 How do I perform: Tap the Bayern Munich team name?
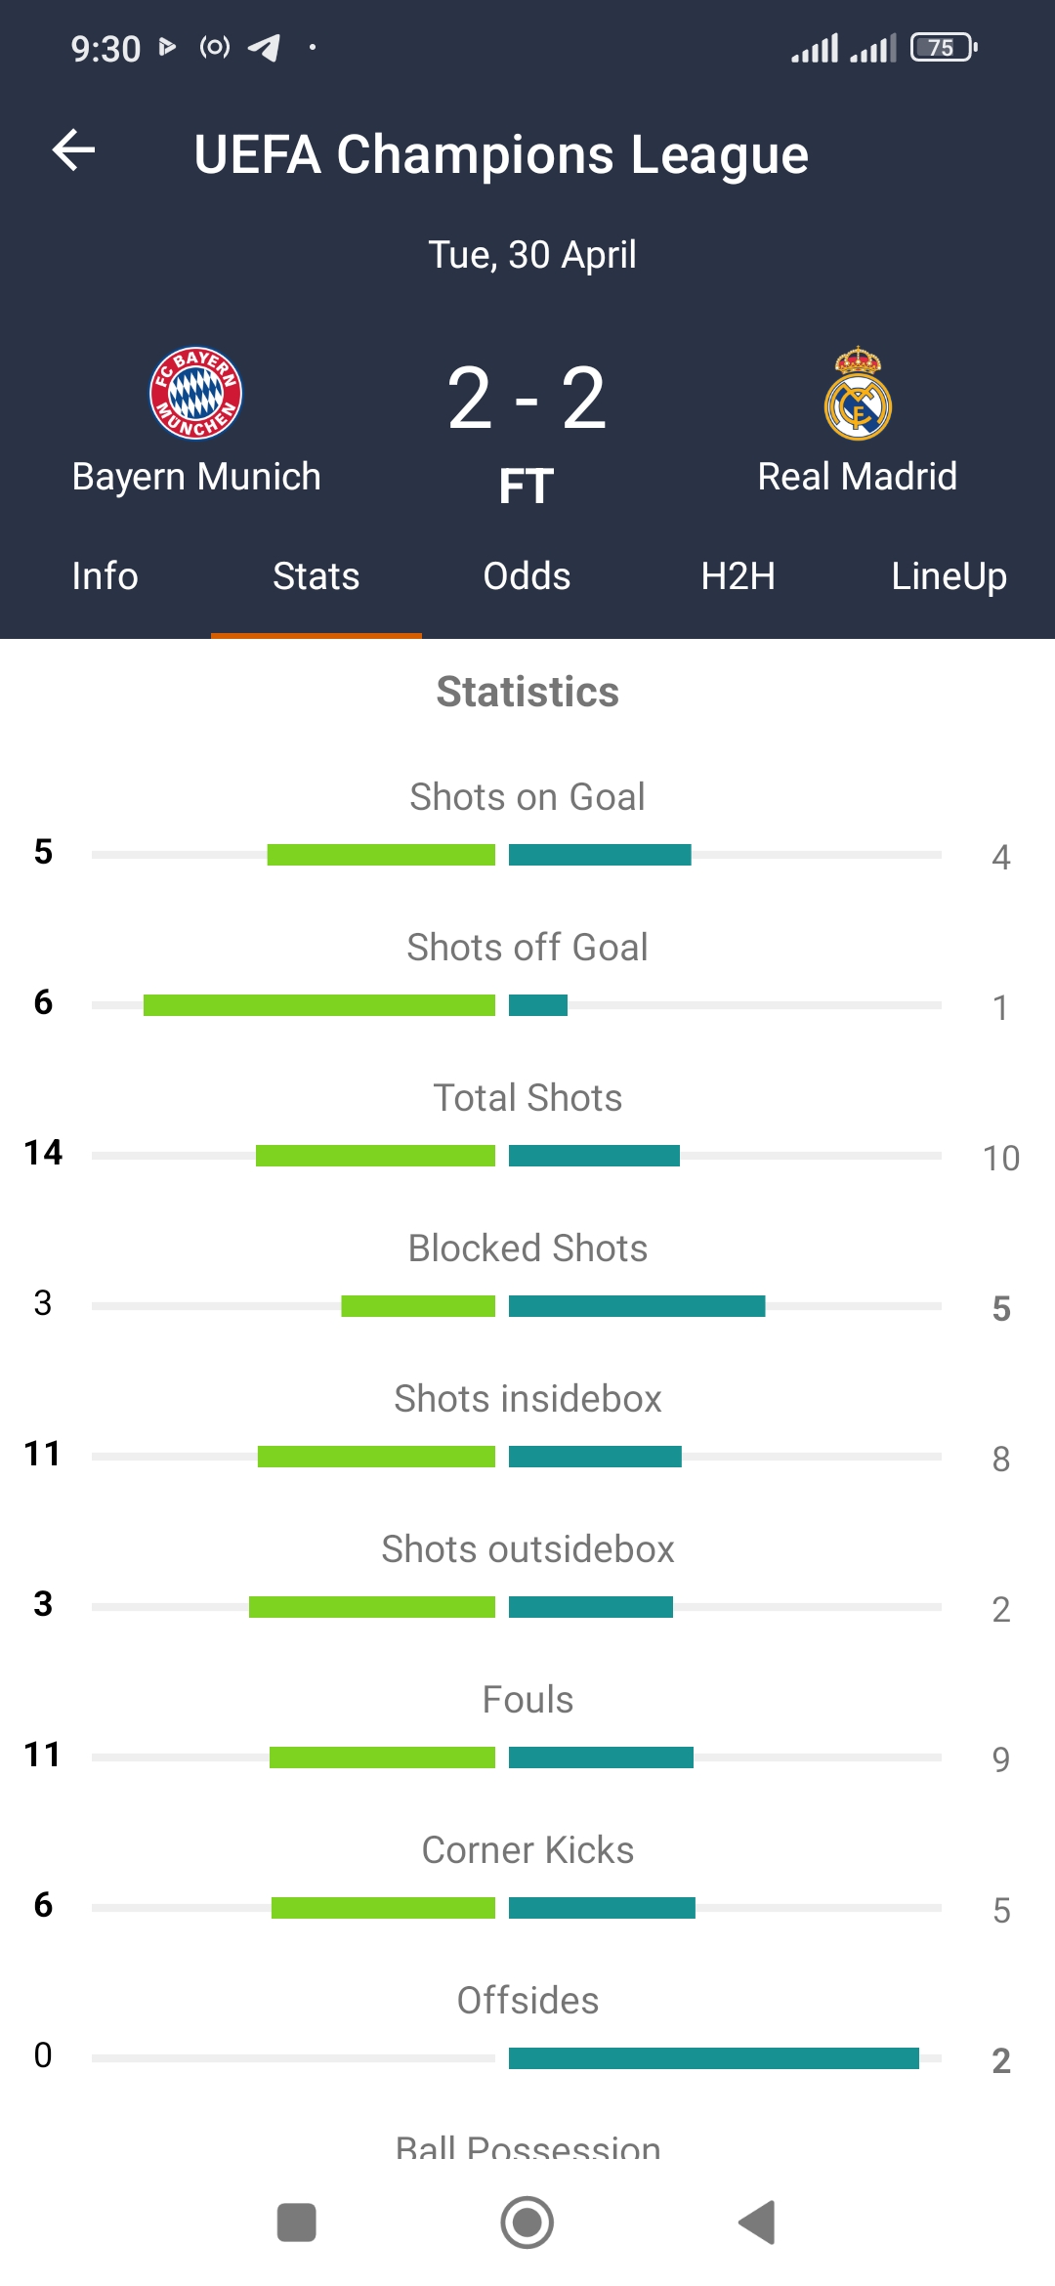tap(196, 477)
